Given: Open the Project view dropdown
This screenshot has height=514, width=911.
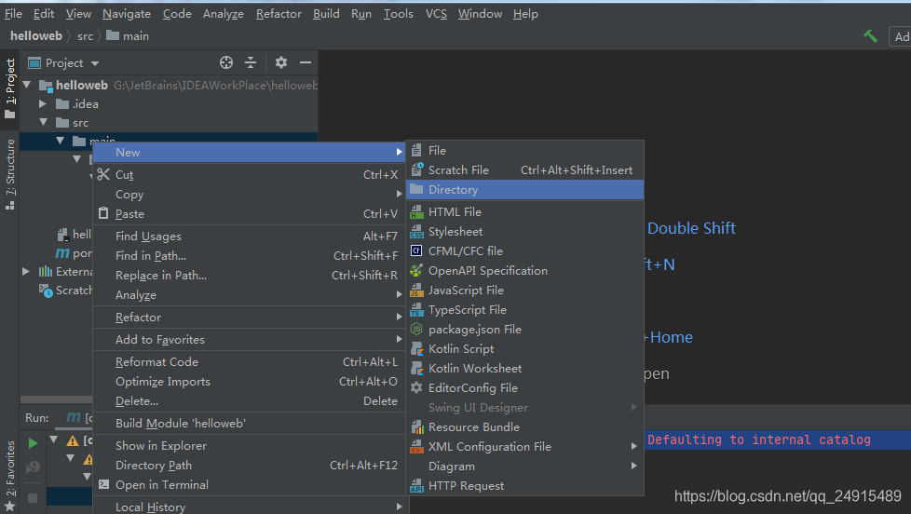Looking at the screenshot, I should [x=95, y=63].
